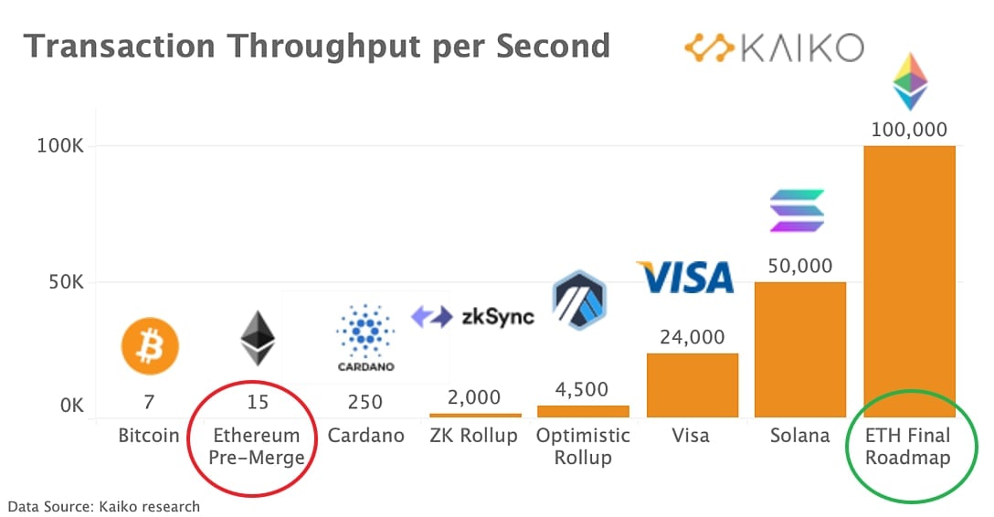Click the Solana gradient logo
This screenshot has height=517, width=994.
click(797, 211)
